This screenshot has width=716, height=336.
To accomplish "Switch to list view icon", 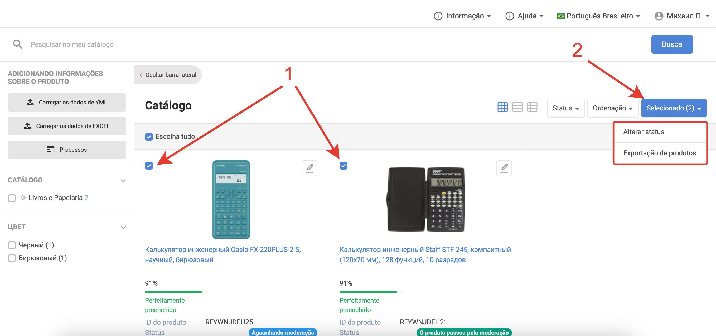I will [517, 107].
